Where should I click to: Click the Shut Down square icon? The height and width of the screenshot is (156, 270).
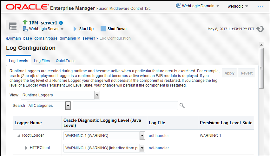(103, 29)
